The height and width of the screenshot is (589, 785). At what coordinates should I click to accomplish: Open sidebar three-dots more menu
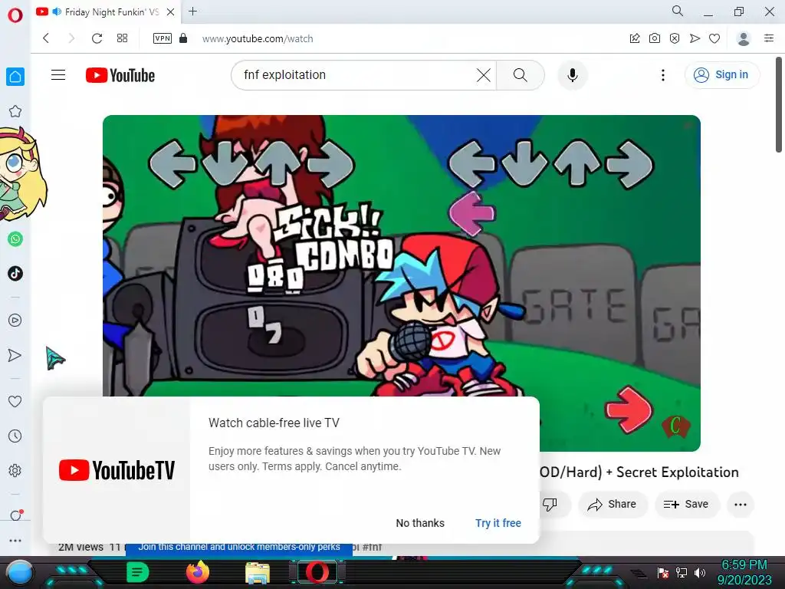point(15,541)
